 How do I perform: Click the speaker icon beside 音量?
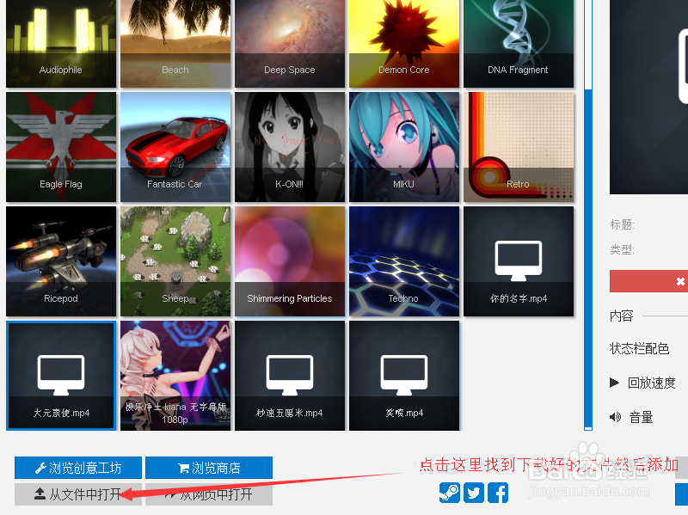(615, 417)
